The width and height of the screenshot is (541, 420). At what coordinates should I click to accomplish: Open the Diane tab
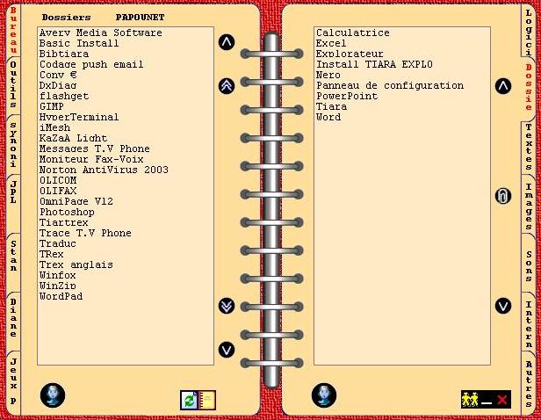13,318
